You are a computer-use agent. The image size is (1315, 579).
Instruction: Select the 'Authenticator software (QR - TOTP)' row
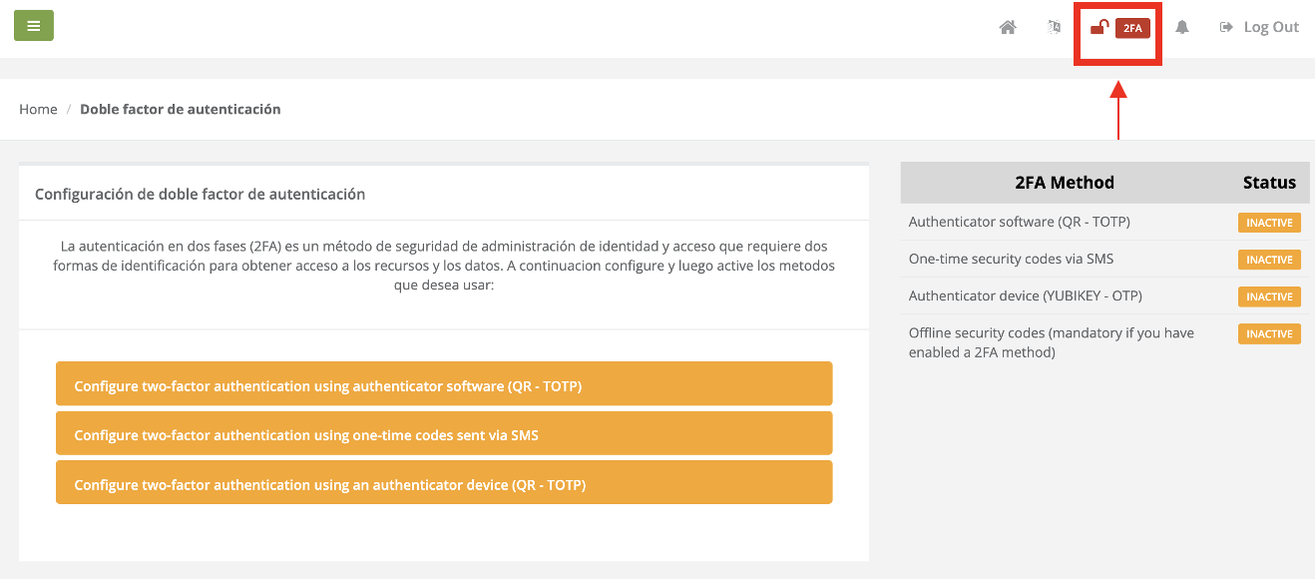1019,223
